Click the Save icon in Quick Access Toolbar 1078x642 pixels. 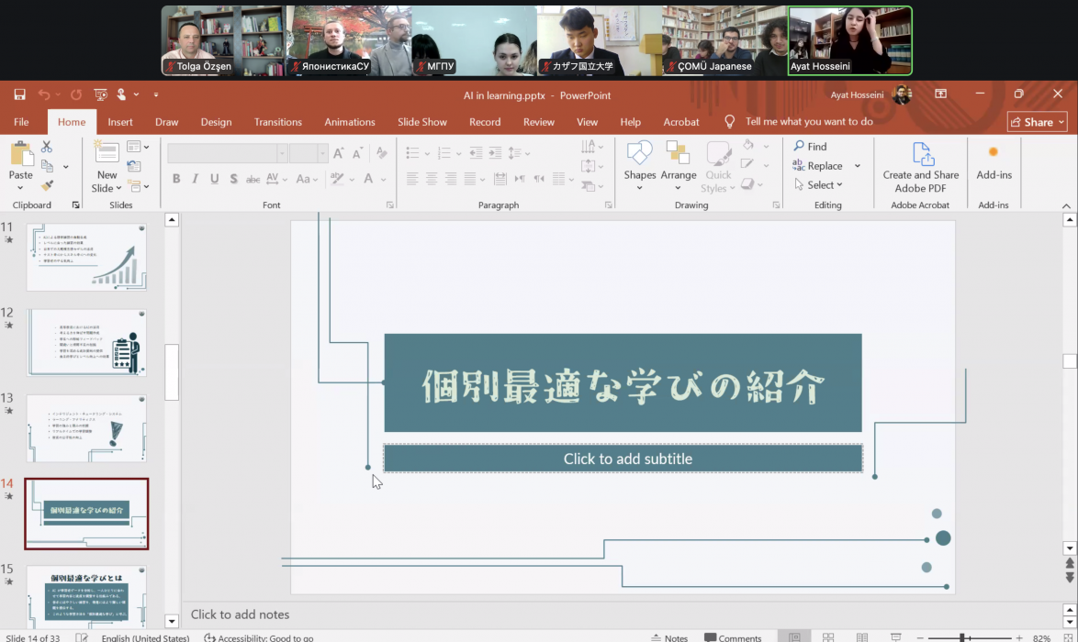pyautogui.click(x=19, y=94)
